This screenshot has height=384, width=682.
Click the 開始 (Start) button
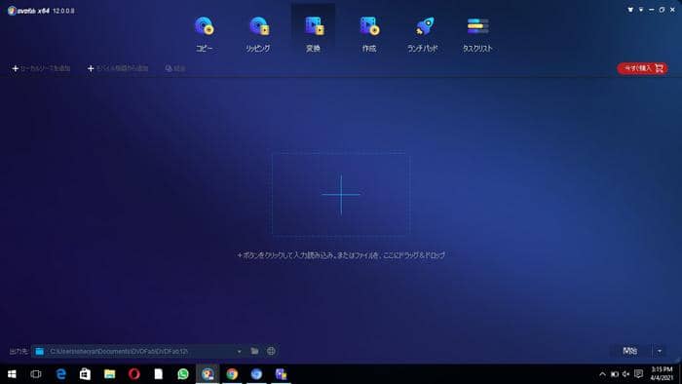click(x=630, y=351)
